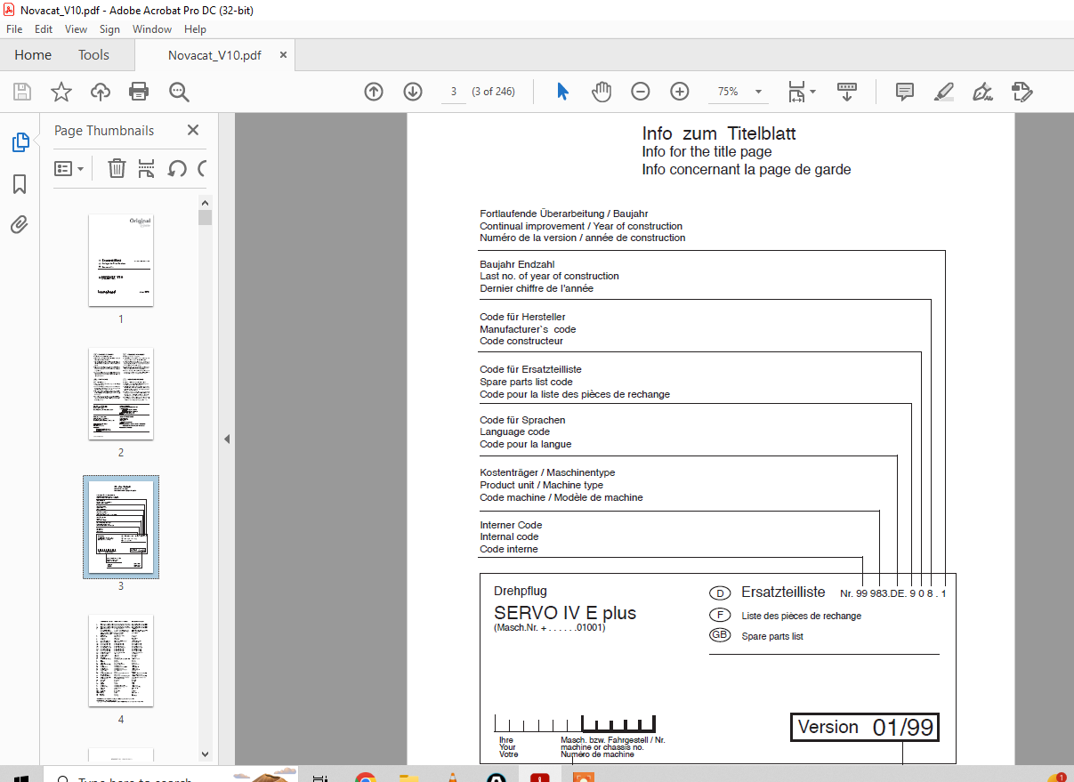Image resolution: width=1074 pixels, height=782 pixels.
Task: Select the Novacat_V10.pdf document tab
Action: point(214,55)
